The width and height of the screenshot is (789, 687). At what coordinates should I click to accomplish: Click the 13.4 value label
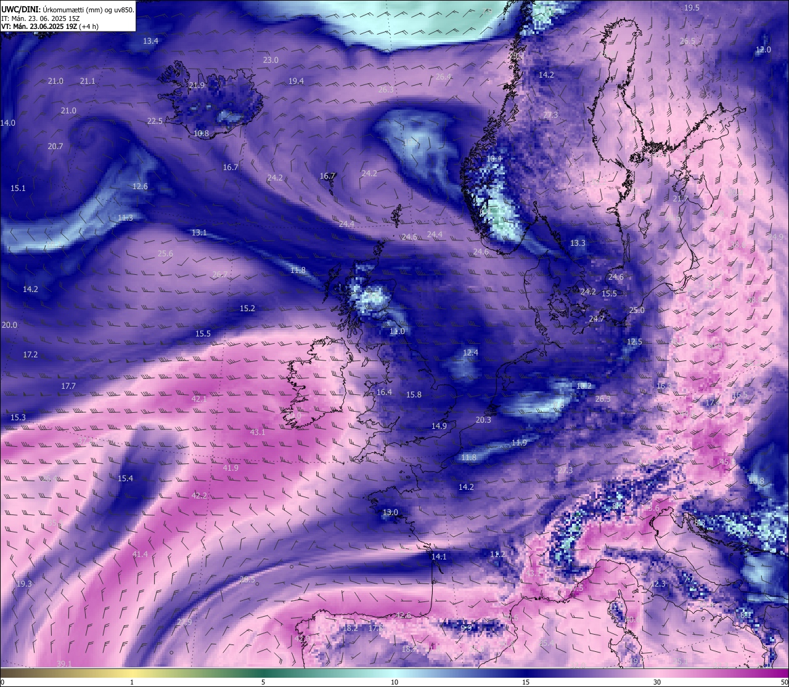click(x=150, y=41)
